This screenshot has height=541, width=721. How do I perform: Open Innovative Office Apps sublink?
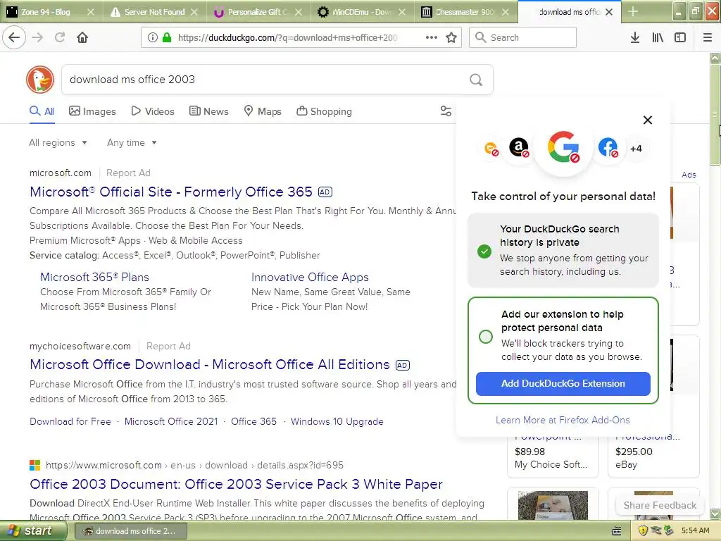[310, 278]
